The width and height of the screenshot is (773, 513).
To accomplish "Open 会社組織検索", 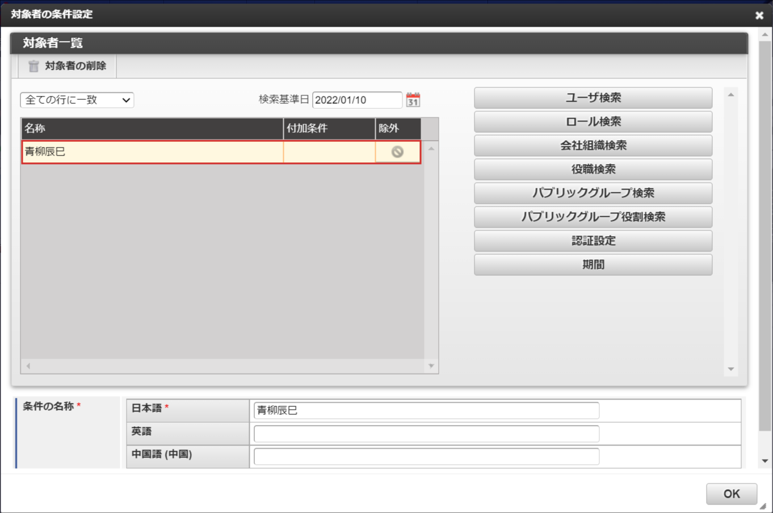I will [593, 145].
